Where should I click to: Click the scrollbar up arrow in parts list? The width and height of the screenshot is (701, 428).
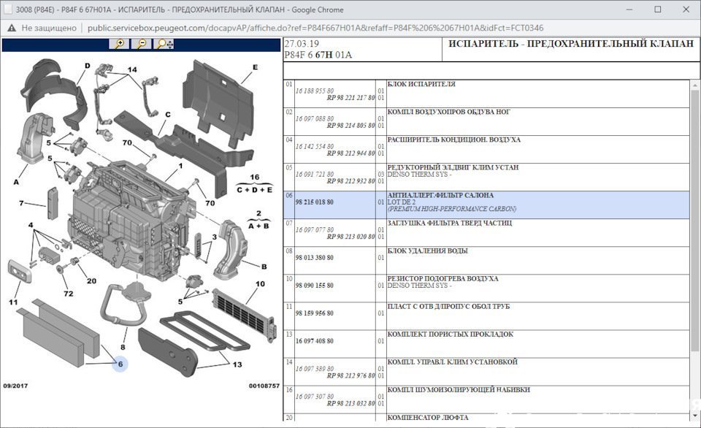coord(694,85)
